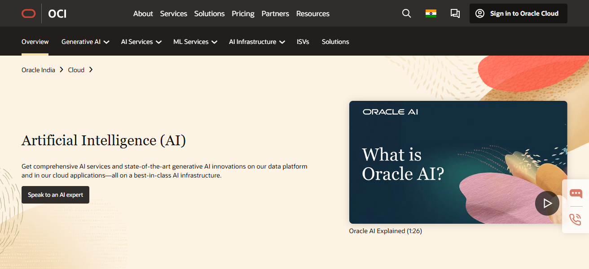Click the Oracle AI video thumbnail
Image resolution: width=589 pixels, height=269 pixels.
click(458, 162)
